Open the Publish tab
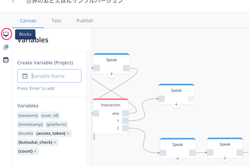This screenshot has height=166, width=249. click(x=85, y=21)
